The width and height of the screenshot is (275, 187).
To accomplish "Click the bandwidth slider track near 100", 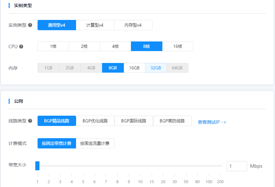I will point(209,166).
